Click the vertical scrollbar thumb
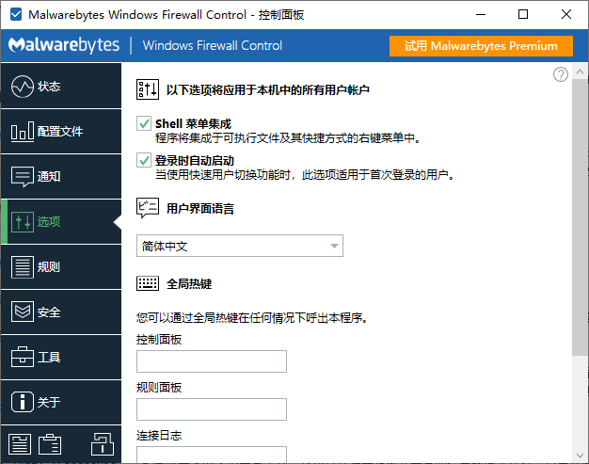Viewport: 589px width, 464px height. pyautogui.click(x=580, y=217)
